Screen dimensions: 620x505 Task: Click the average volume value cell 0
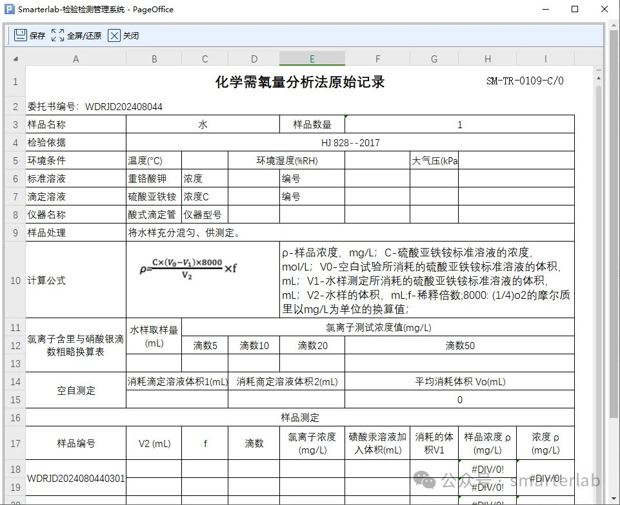[x=459, y=399]
